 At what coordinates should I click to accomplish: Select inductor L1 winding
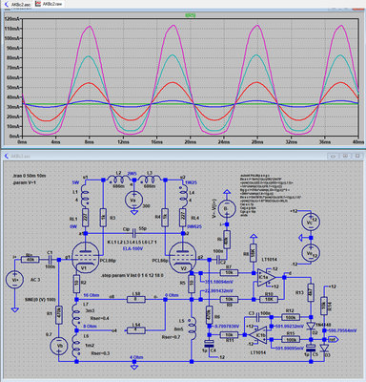coord(85,196)
